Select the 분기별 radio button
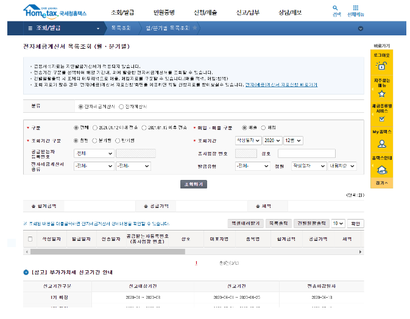This screenshot has width=410, height=319. point(94,140)
